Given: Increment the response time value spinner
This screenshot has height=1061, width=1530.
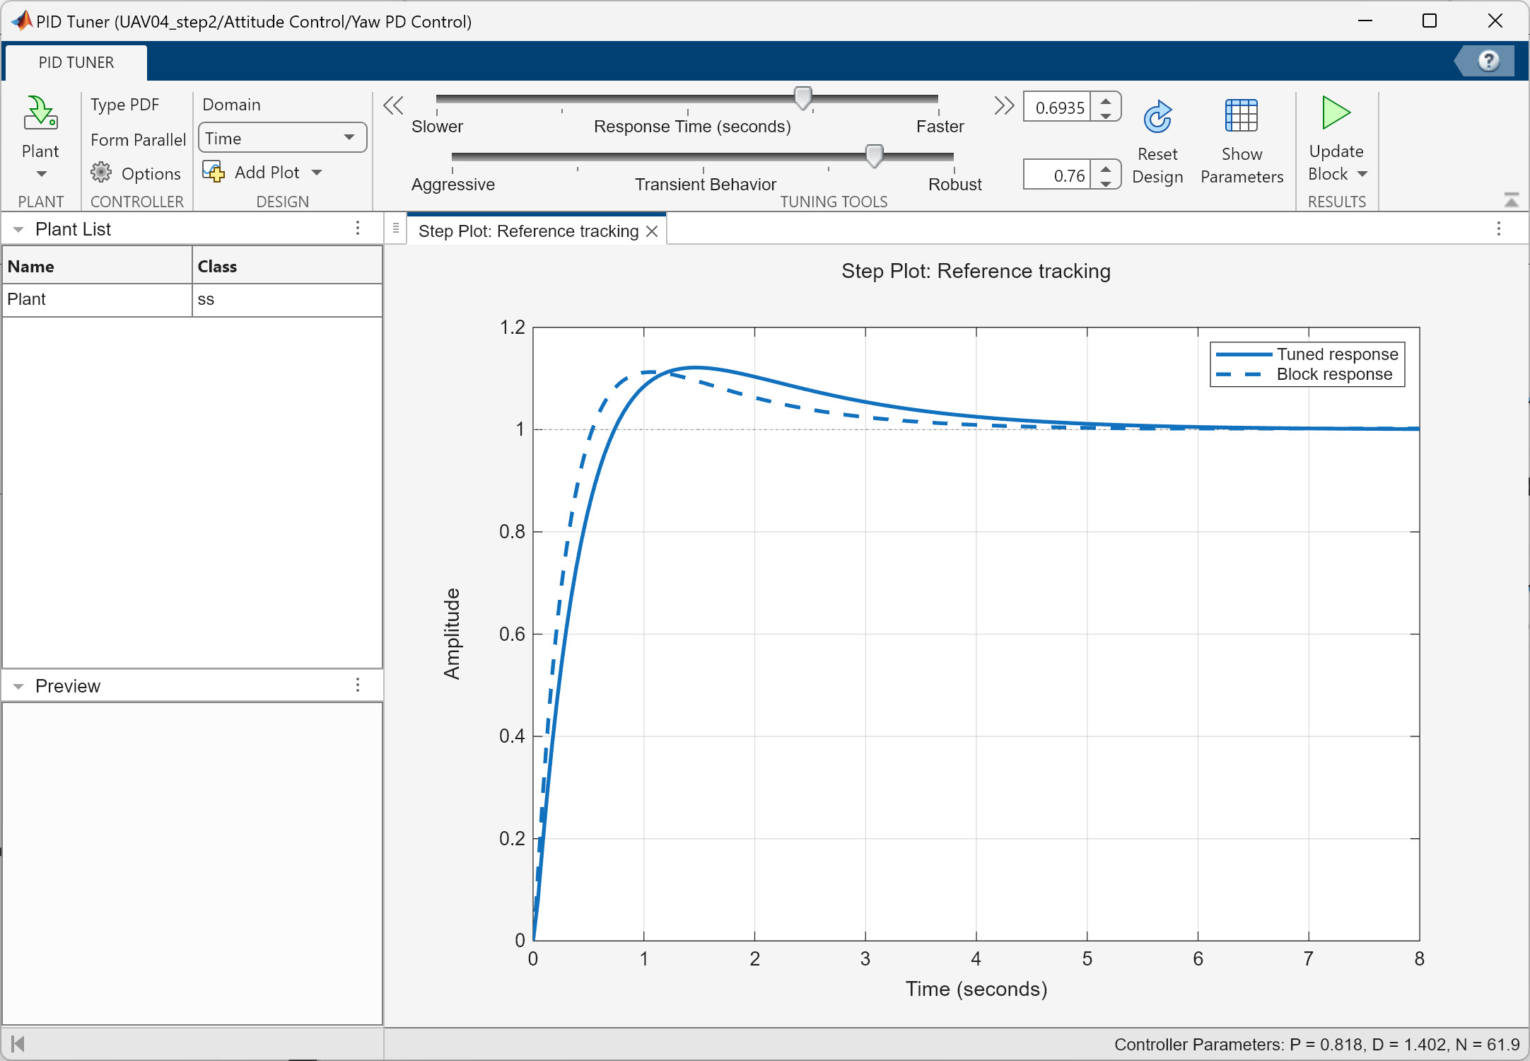Looking at the screenshot, I should tap(1106, 100).
